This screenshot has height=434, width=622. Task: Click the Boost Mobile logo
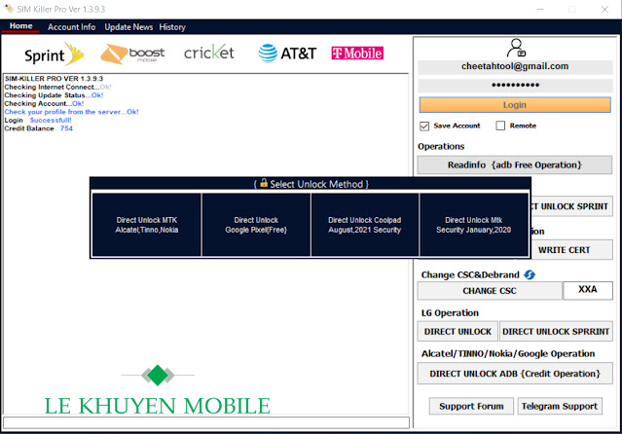[x=132, y=54]
